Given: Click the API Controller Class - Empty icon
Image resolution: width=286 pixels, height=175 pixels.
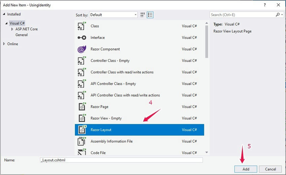Looking at the screenshot, I should tap(82, 83).
